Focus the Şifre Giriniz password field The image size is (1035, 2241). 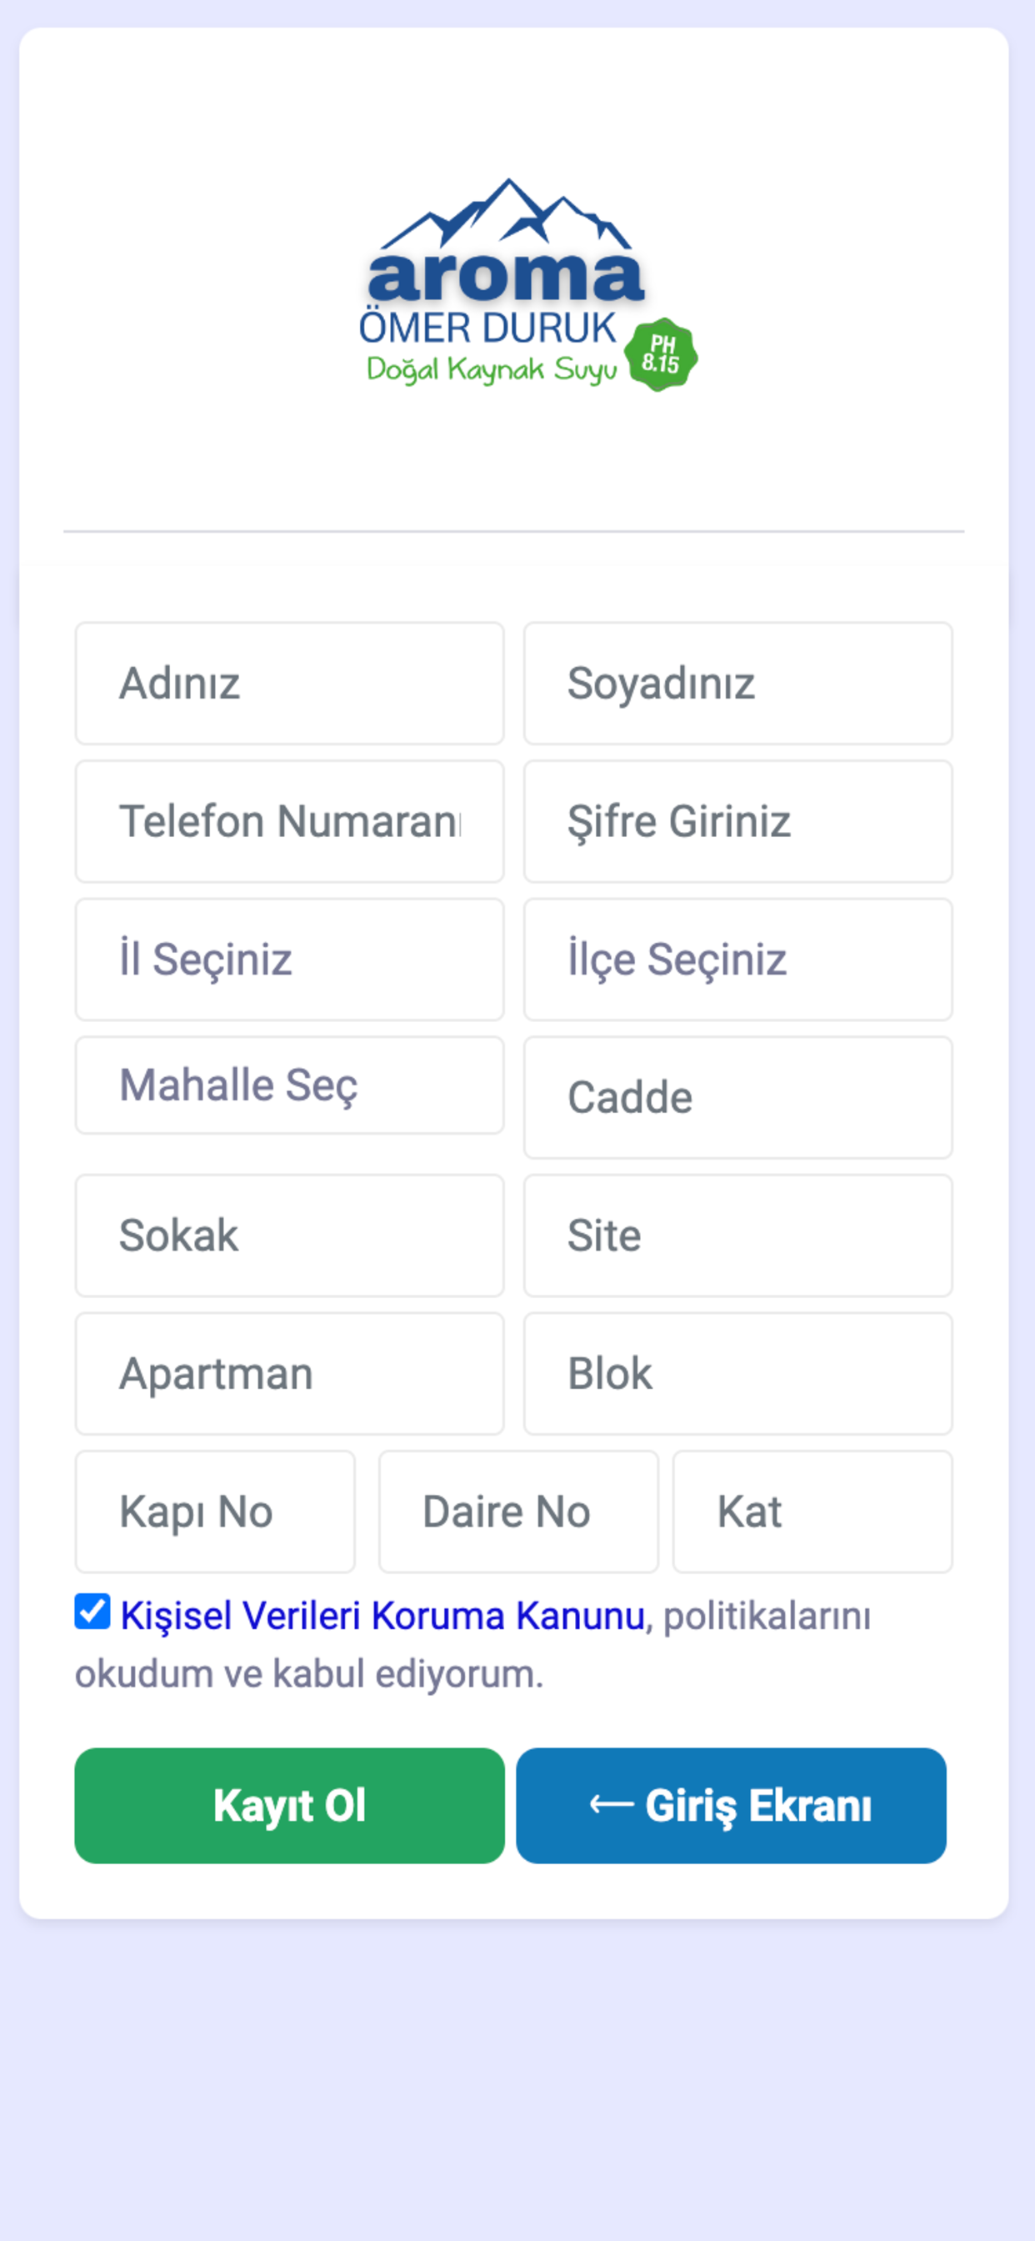coord(737,821)
